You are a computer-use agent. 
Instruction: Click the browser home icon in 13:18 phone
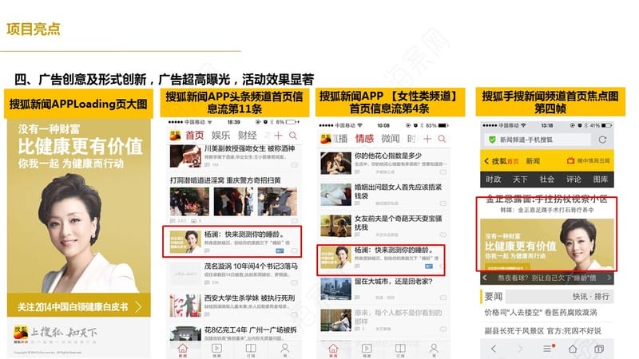(x=573, y=349)
